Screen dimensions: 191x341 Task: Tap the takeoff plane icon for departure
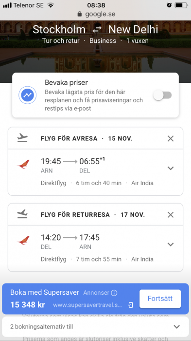22,138
